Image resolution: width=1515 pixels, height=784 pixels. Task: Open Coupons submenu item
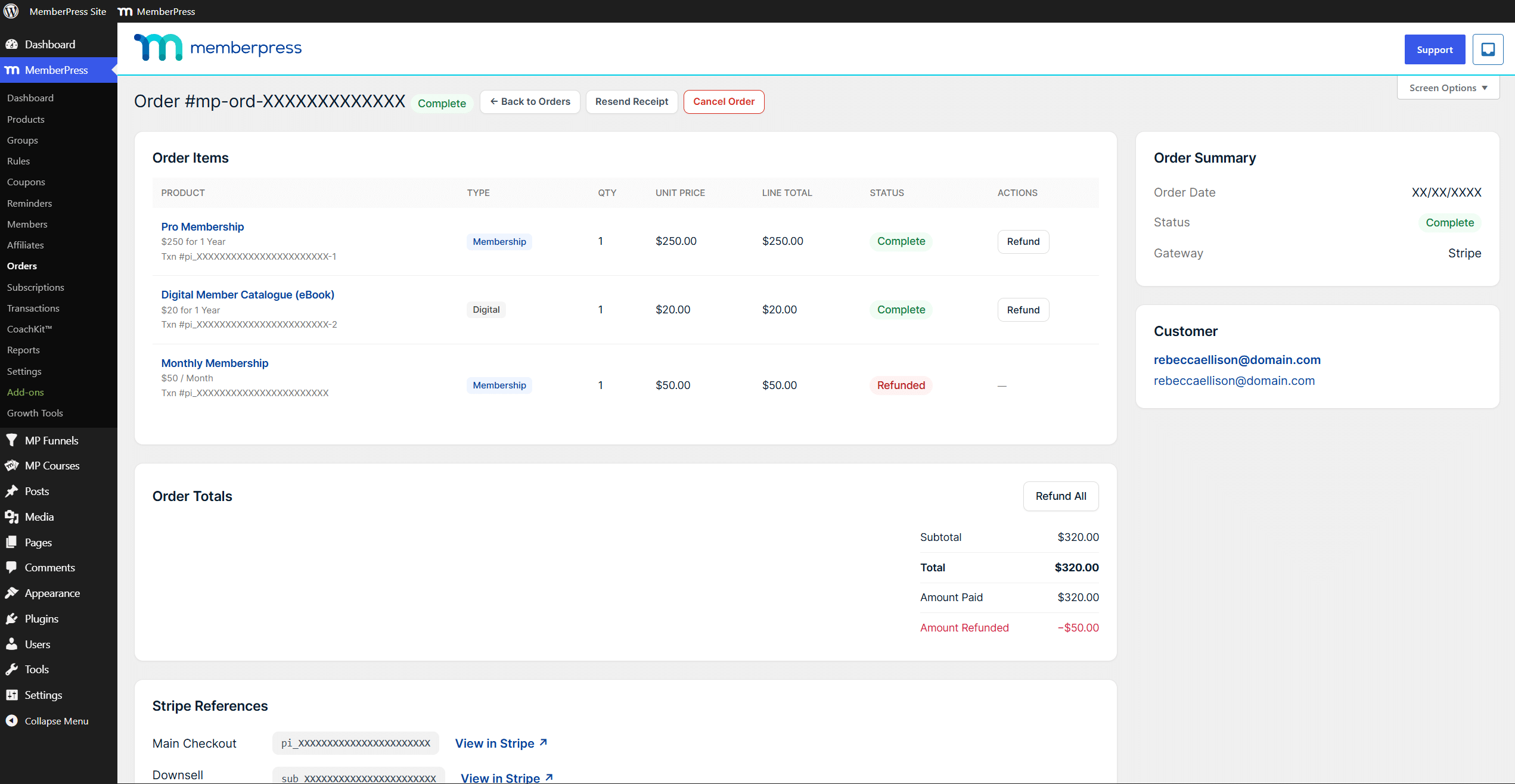point(26,182)
